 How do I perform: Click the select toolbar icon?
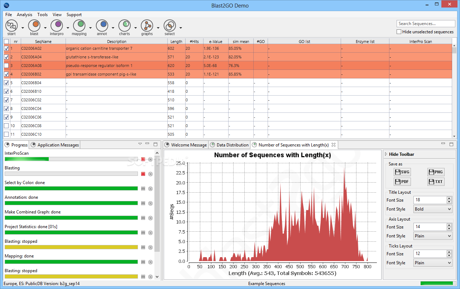(170, 25)
